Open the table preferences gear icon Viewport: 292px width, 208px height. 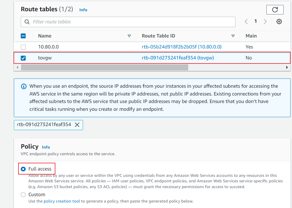coord(279,22)
